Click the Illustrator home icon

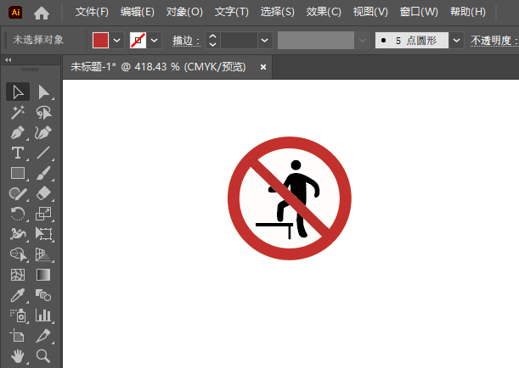[x=42, y=13]
